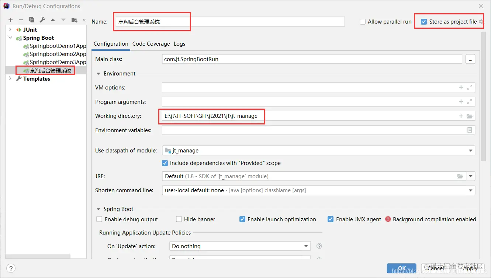This screenshot has height=278, width=491.
Task: Click the horizontal scrollbar under the configurations tree
Action: click(38, 257)
